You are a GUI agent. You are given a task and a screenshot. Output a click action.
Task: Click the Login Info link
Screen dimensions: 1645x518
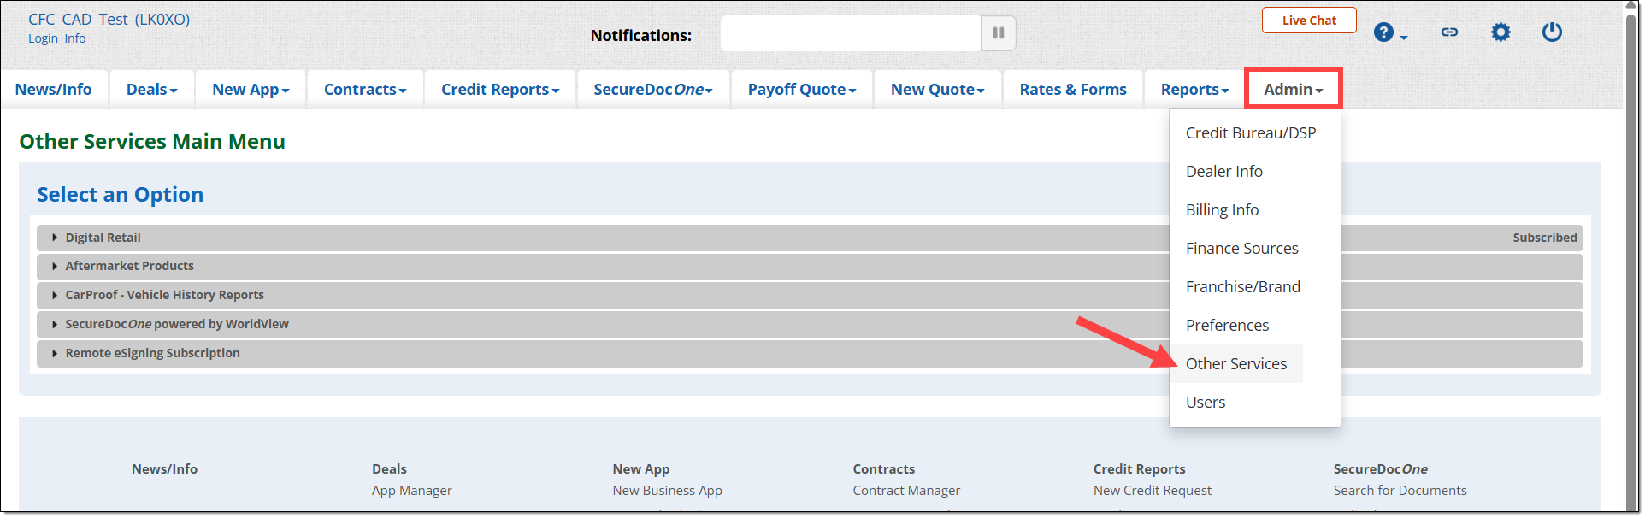tap(56, 38)
